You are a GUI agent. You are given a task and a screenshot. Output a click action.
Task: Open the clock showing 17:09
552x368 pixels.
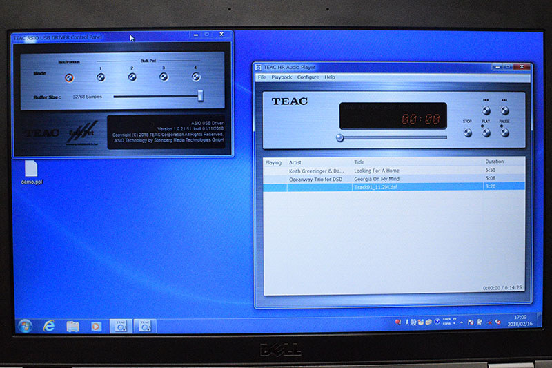pyautogui.click(x=520, y=320)
